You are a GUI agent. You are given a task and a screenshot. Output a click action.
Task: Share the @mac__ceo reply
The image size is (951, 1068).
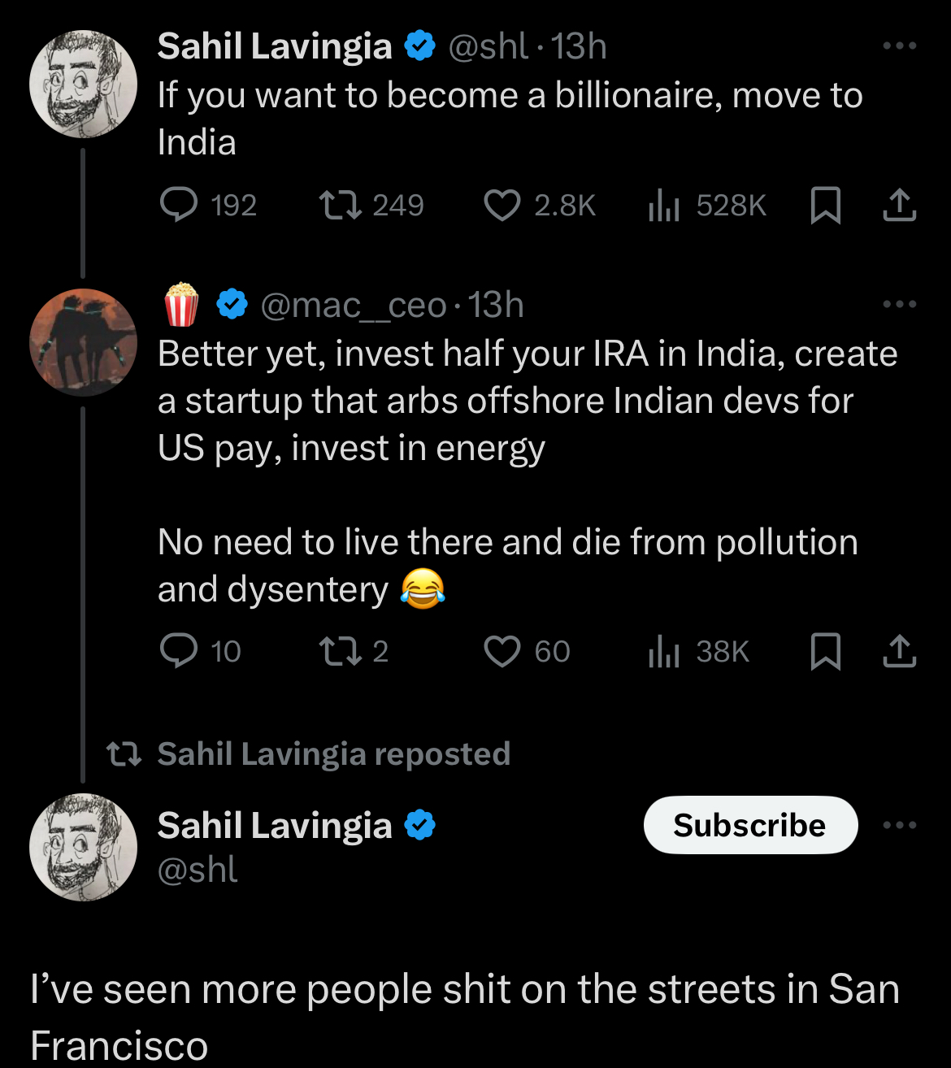coord(899,651)
